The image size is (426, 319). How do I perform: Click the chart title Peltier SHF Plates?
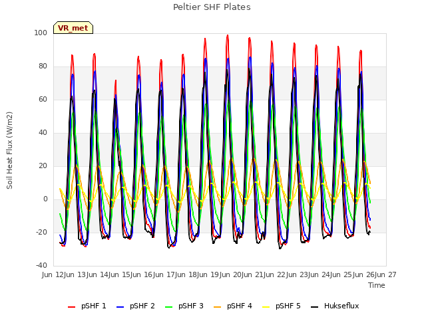[x=212, y=7]
